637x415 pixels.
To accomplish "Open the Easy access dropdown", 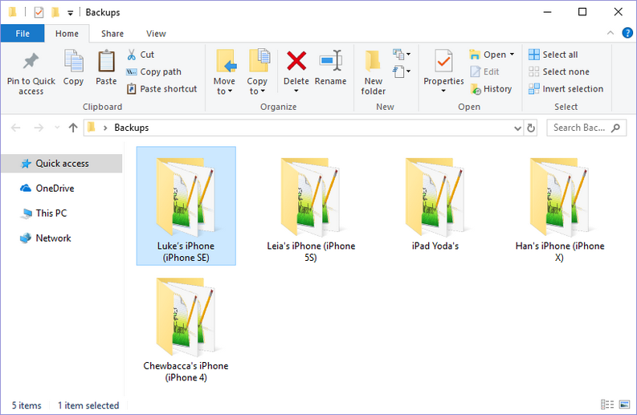I will point(402,72).
